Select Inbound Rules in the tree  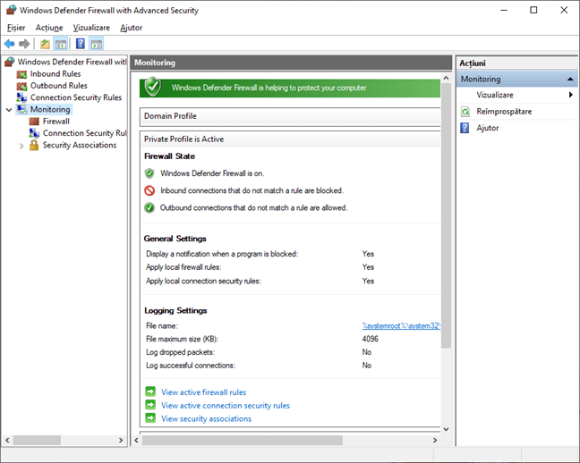tap(55, 74)
